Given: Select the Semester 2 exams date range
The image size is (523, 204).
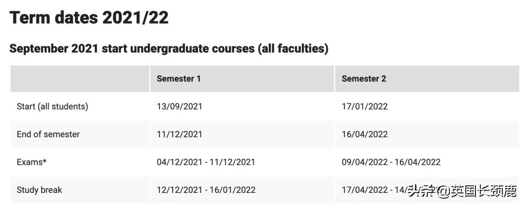Looking at the screenshot, I should tap(391, 162).
